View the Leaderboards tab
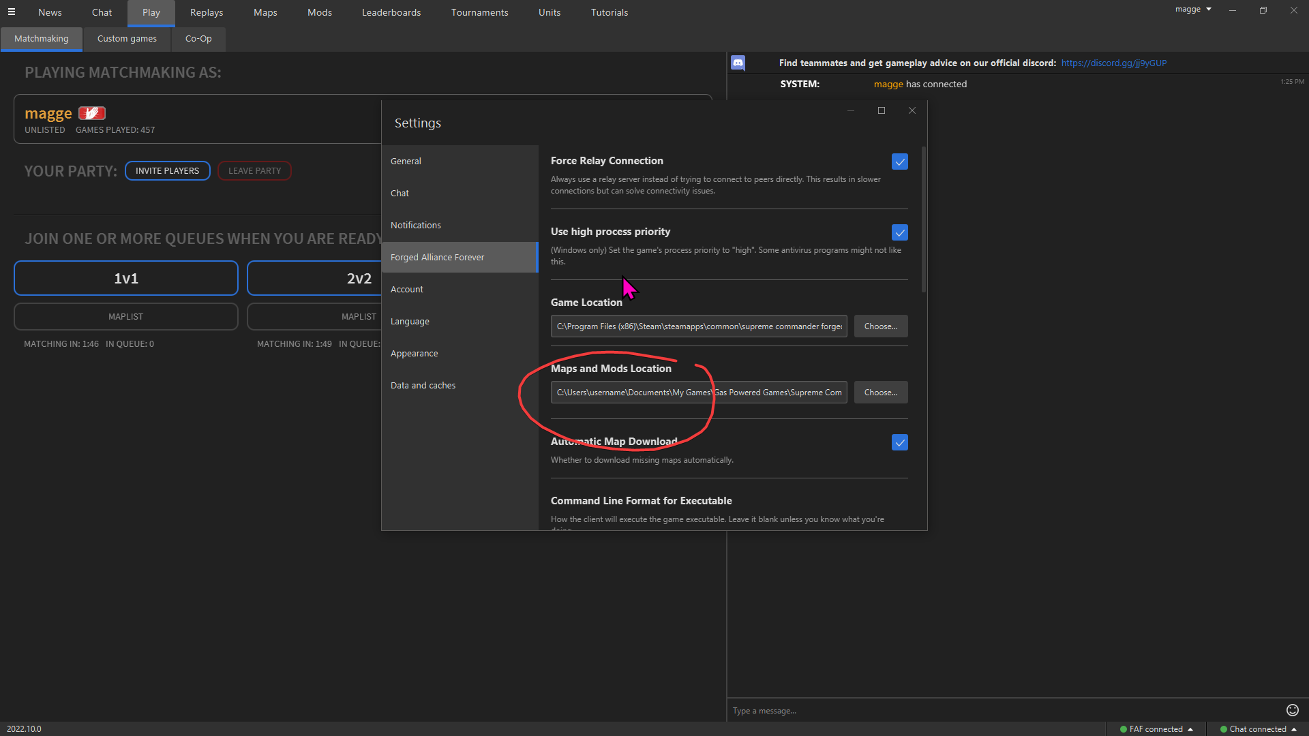This screenshot has height=736, width=1309. 391,12
